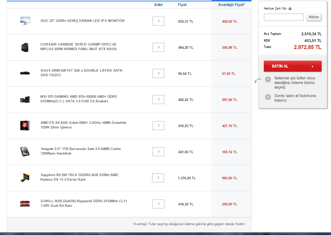Edit quantity box for ASUS DVD writer
The width and height of the screenshot is (331, 235).
click(158, 73)
